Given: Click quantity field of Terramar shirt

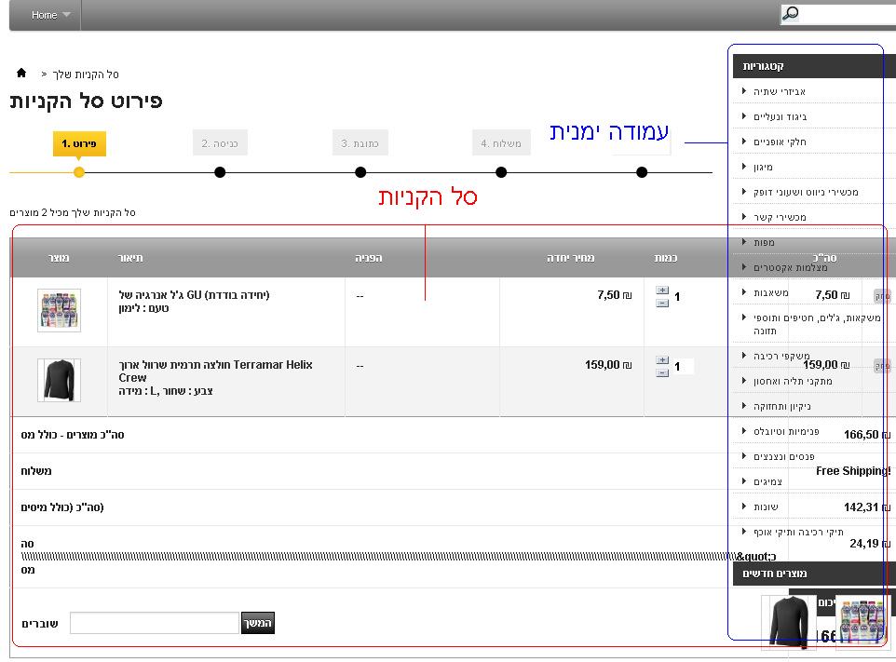Looking at the screenshot, I should point(683,366).
